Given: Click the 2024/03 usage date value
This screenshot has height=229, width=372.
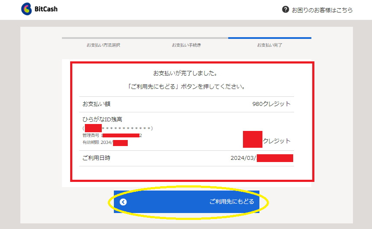Looking at the screenshot, I should [262, 158].
